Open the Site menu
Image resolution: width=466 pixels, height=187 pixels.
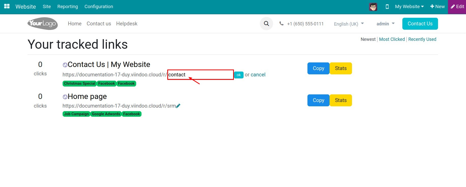(47, 7)
